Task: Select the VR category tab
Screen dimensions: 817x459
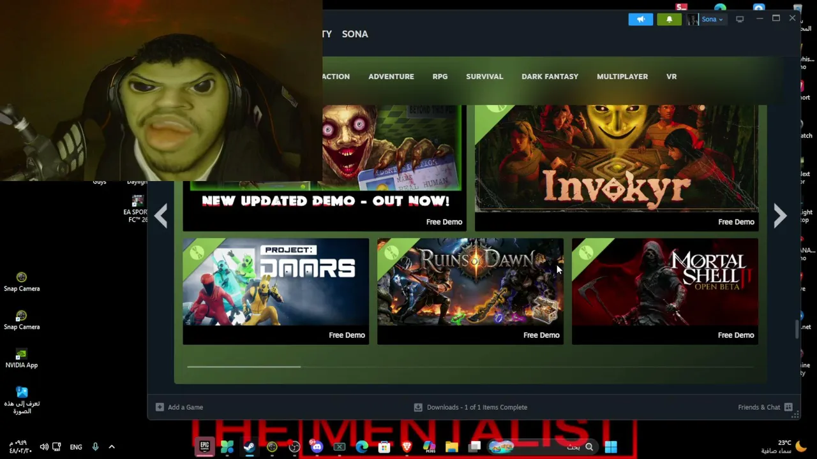Action: click(x=671, y=76)
